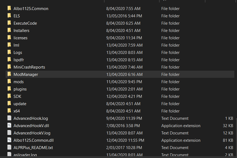Click the update folder name
The width and height of the screenshot is (237, 158).
point(20,104)
